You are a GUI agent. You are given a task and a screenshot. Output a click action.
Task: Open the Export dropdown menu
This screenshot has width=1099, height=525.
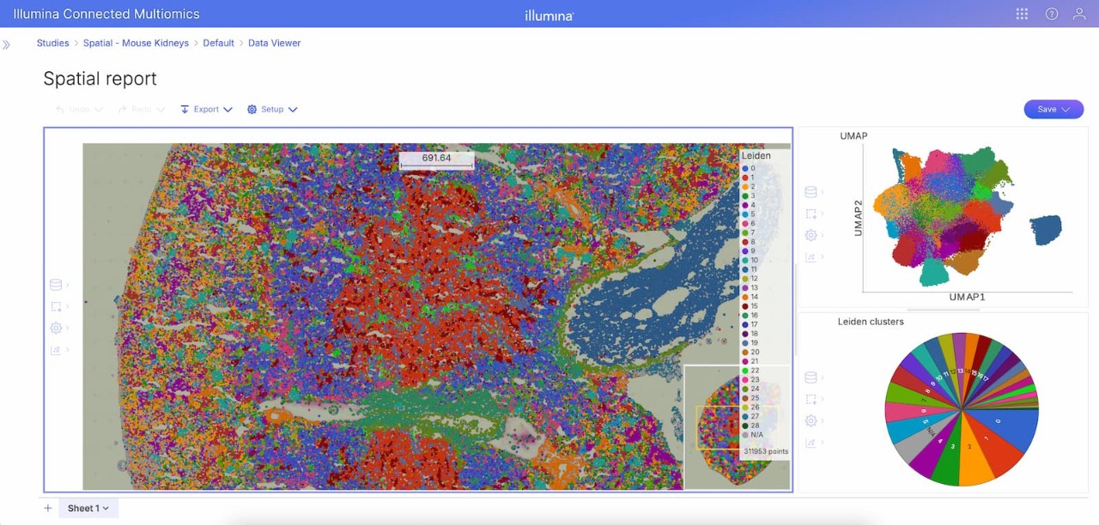click(206, 110)
